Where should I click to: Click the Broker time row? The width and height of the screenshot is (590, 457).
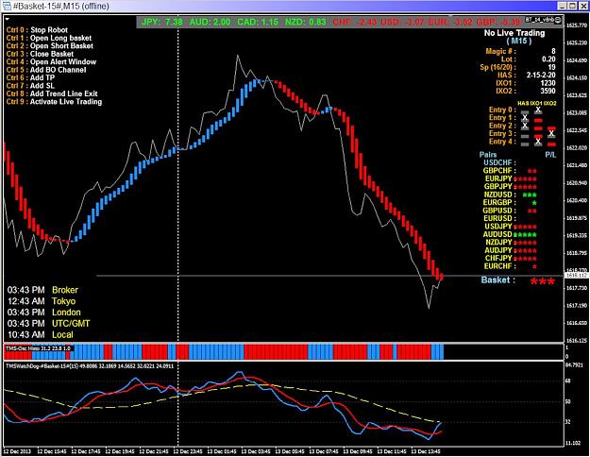[42, 290]
